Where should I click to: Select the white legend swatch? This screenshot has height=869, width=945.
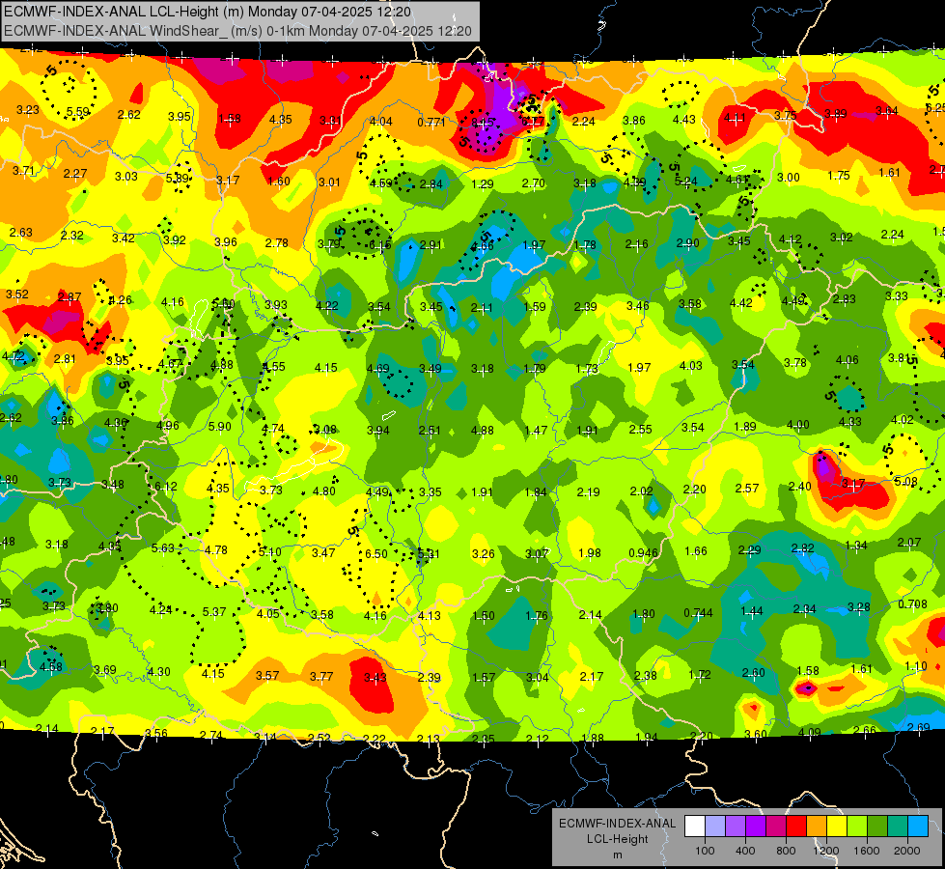pyautogui.click(x=695, y=826)
